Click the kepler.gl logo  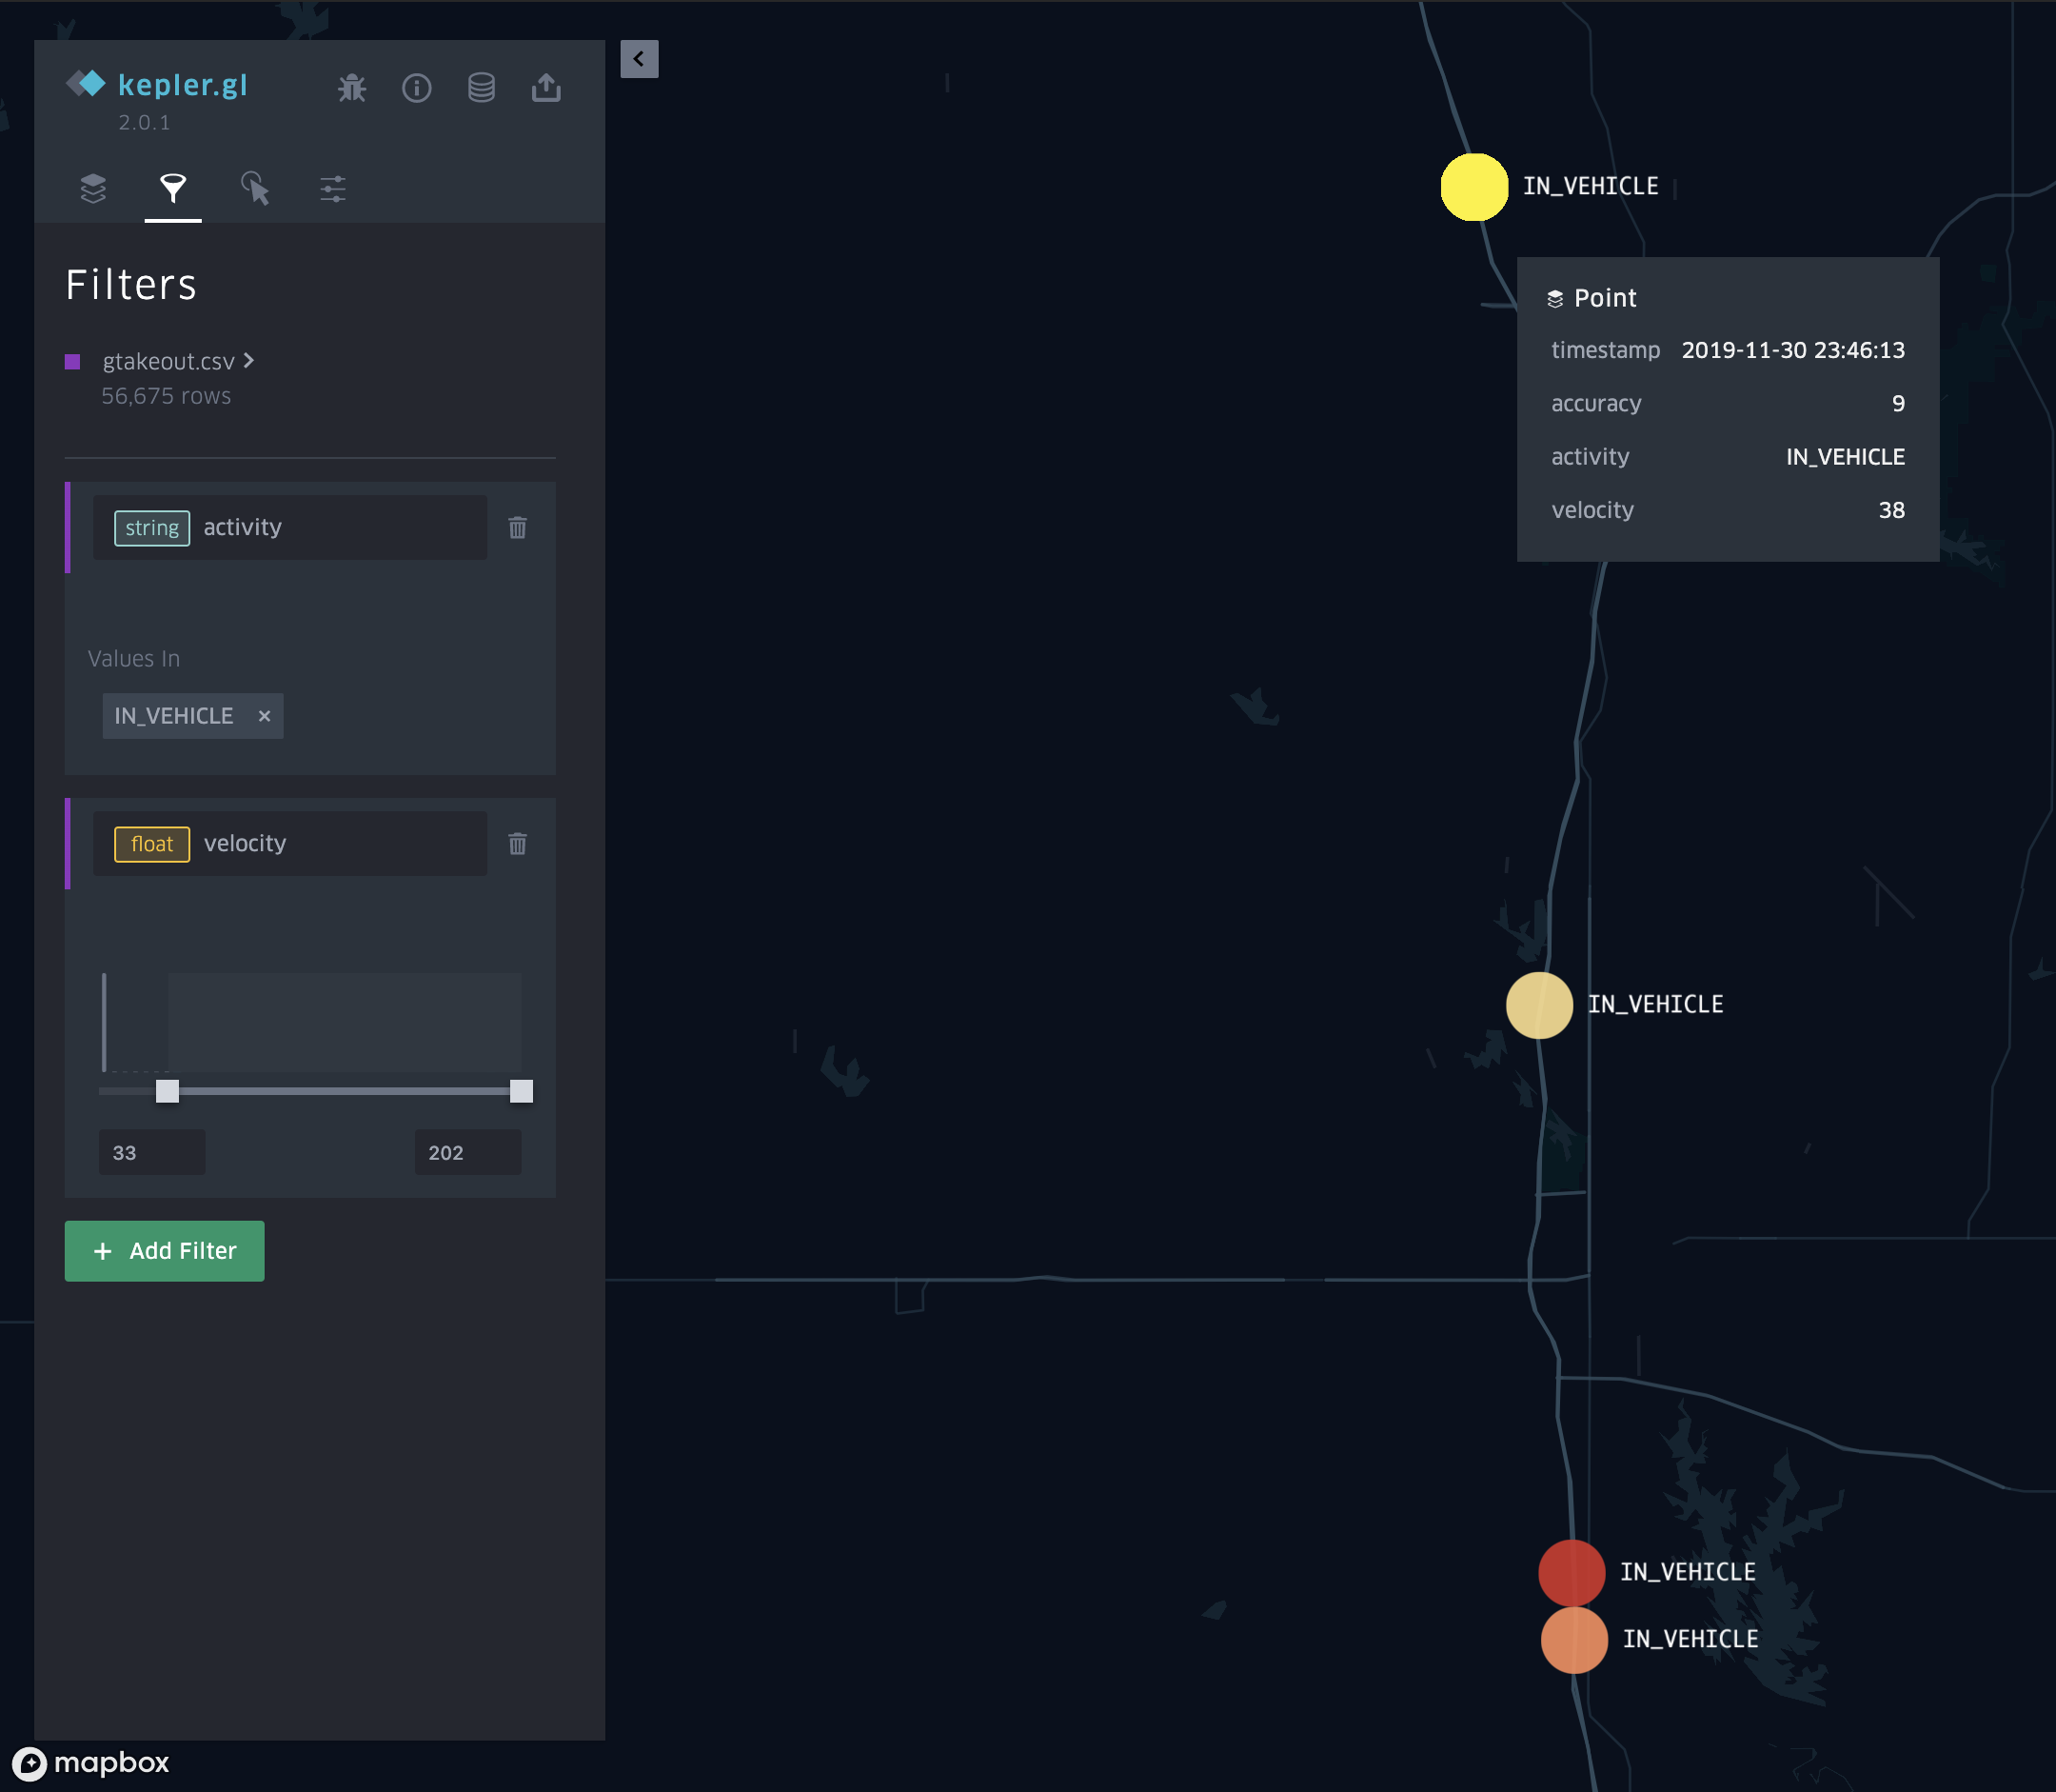[157, 85]
